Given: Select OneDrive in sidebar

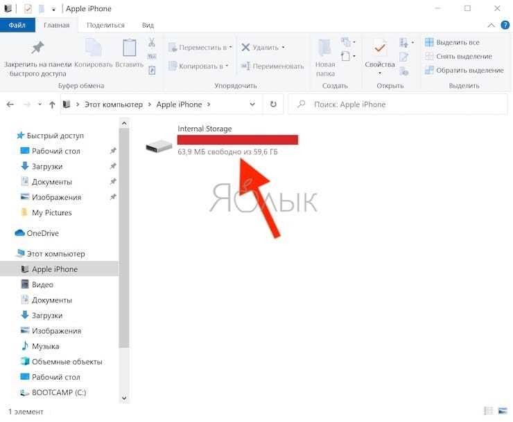Looking at the screenshot, I should coord(37,233).
